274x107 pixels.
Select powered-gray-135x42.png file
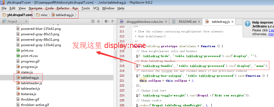(x=41, y=45)
